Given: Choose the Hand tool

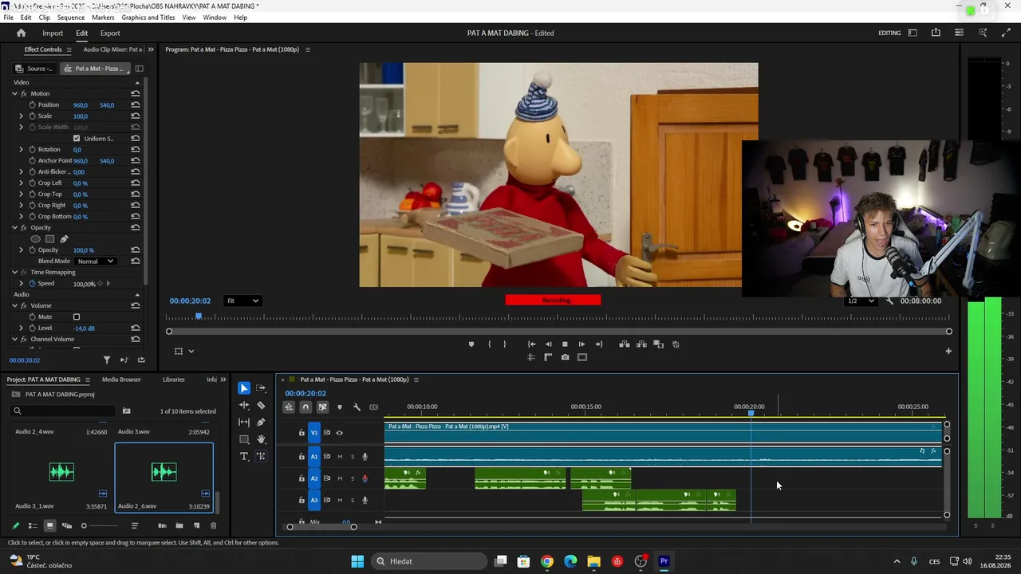Looking at the screenshot, I should coord(261,439).
